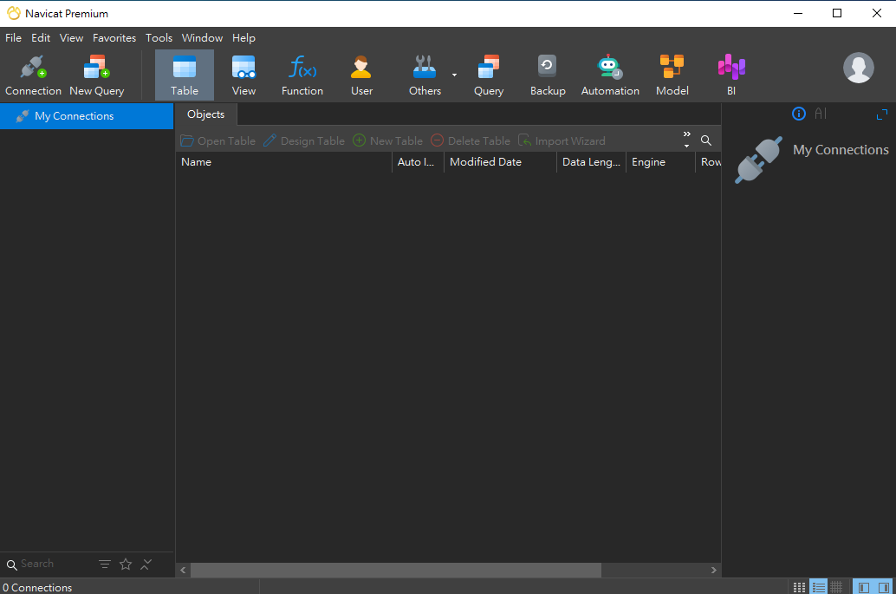Open a New Query from toolbar
This screenshot has width=896, height=594.
pos(96,75)
